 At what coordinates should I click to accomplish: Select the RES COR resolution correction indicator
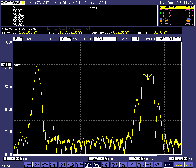(36, 165)
